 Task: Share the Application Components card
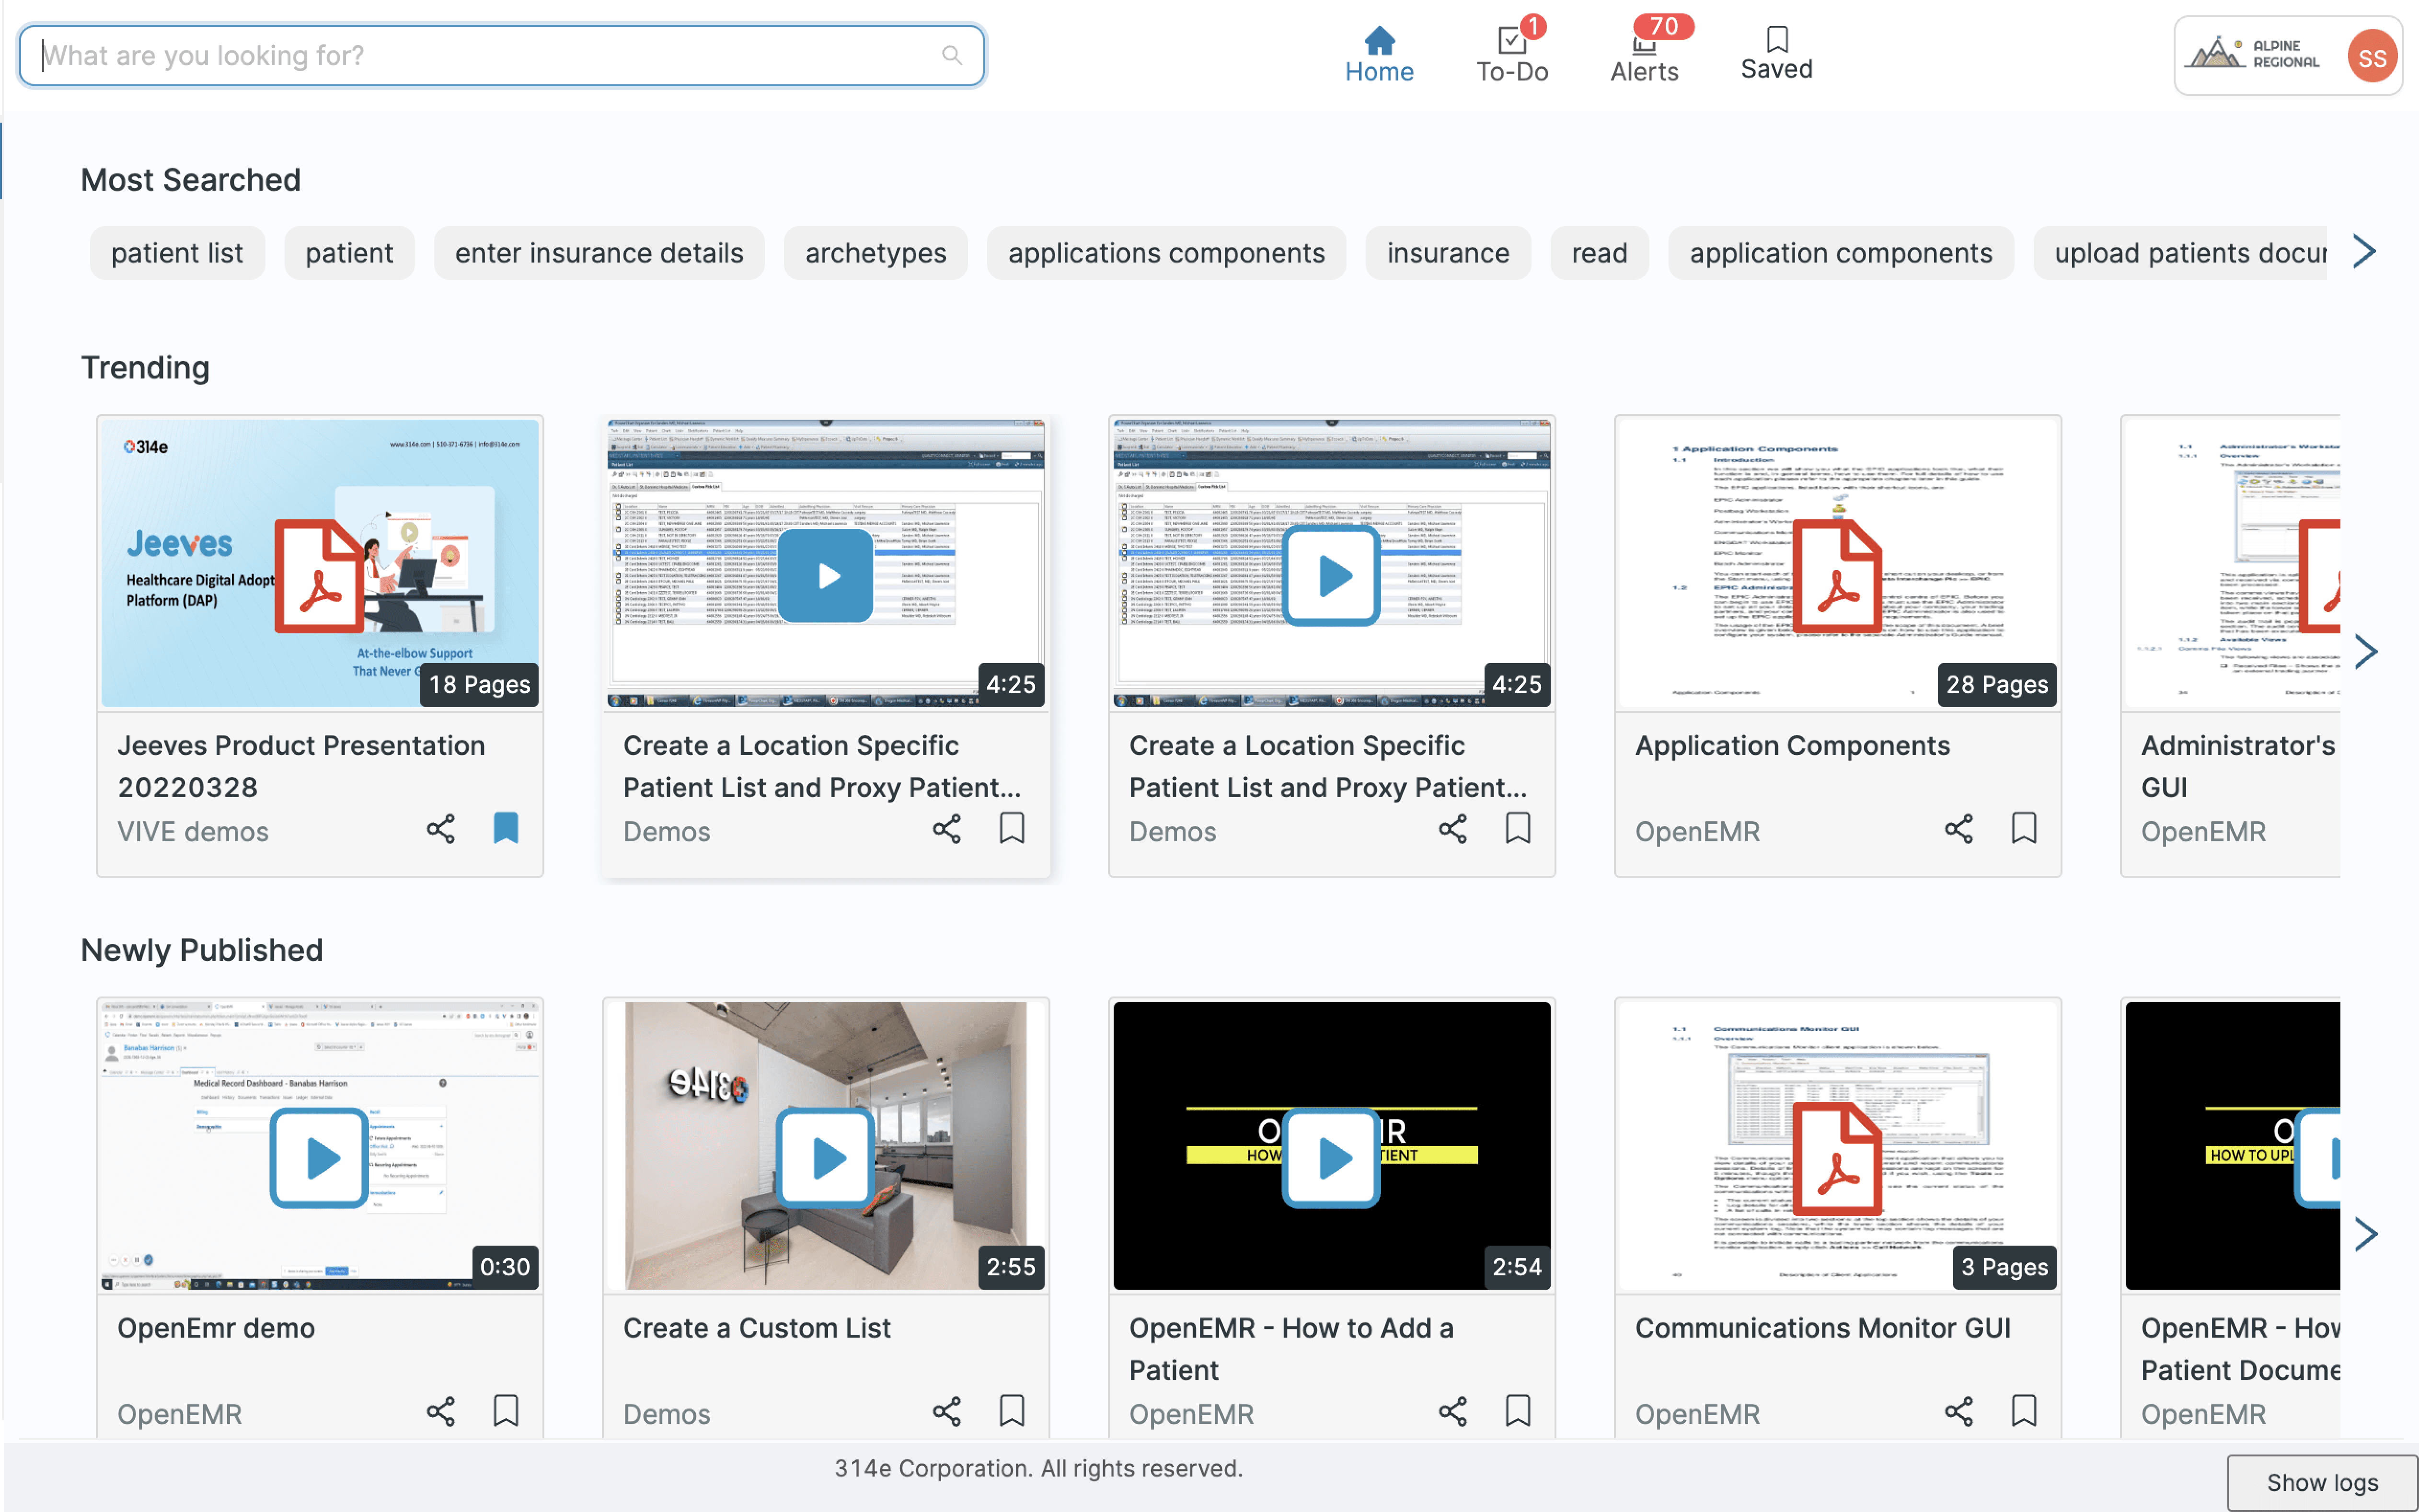1959,829
